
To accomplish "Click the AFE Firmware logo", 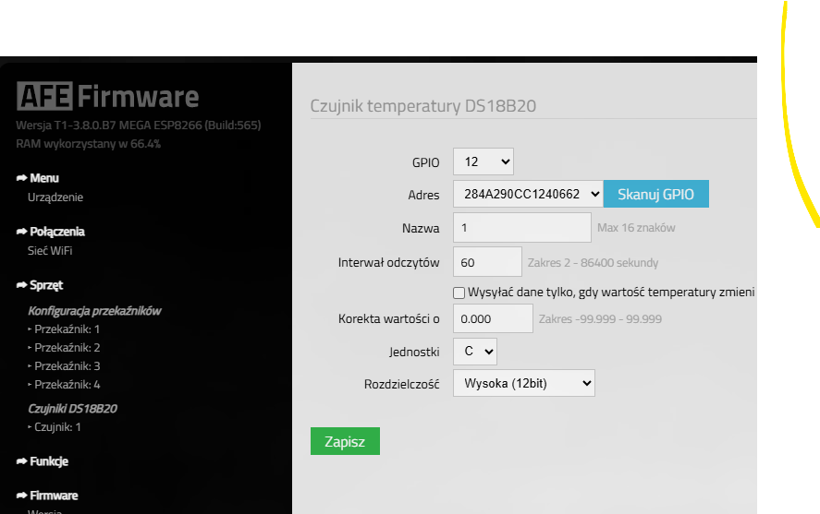I will (x=107, y=97).
